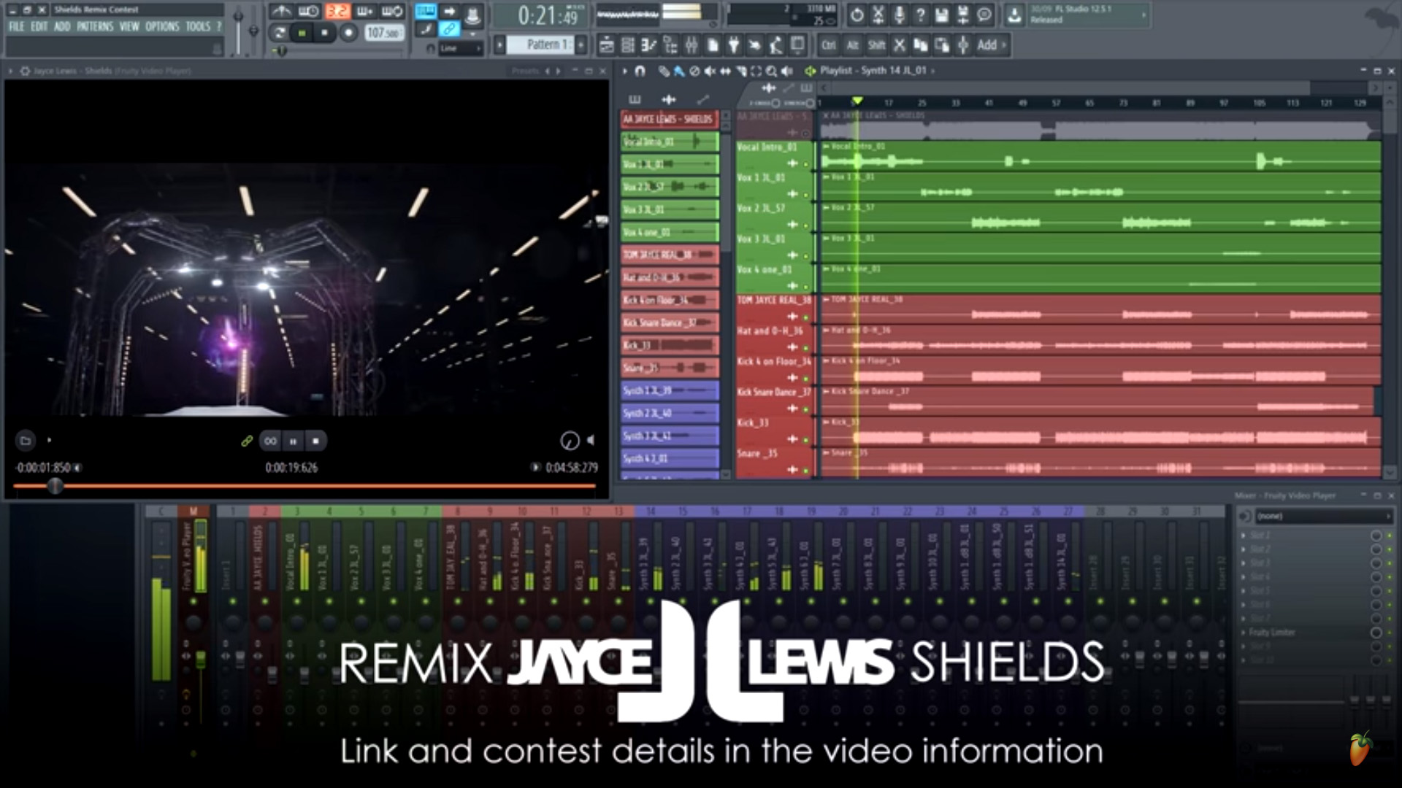Click the open file folder icon in video player
1402x788 pixels.
(26, 441)
